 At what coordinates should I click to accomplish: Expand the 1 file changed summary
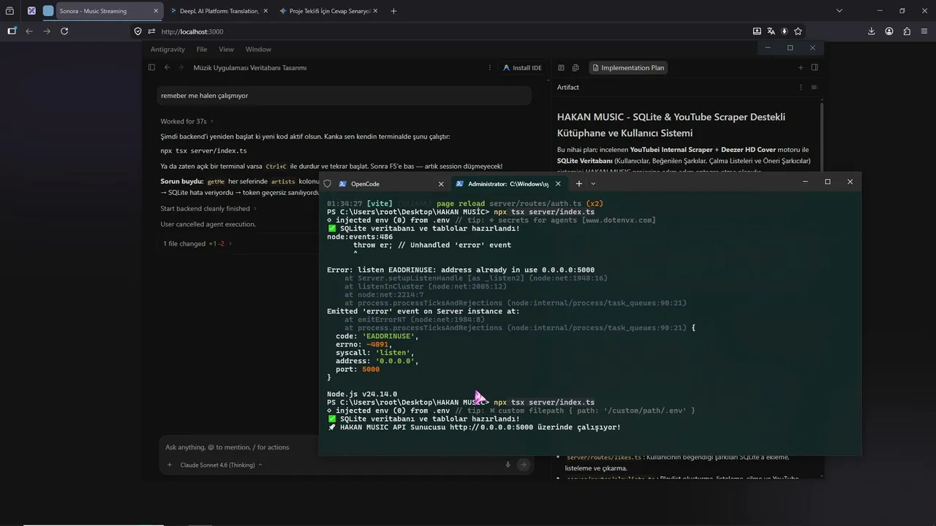[x=197, y=243]
